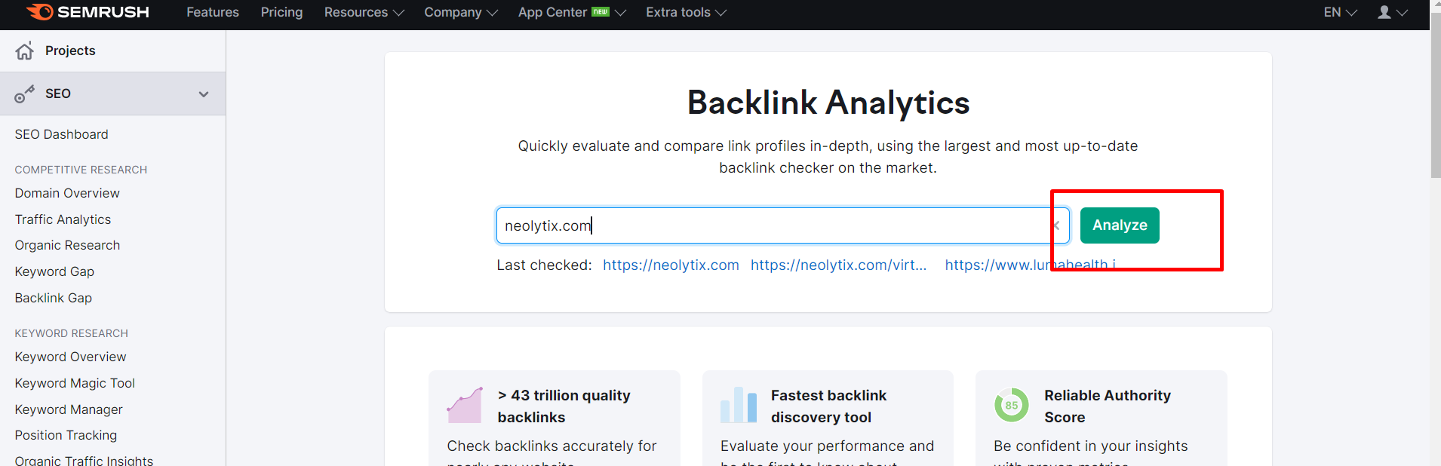The image size is (1441, 466).
Task: Open Keyword Manager
Action: tap(69, 409)
